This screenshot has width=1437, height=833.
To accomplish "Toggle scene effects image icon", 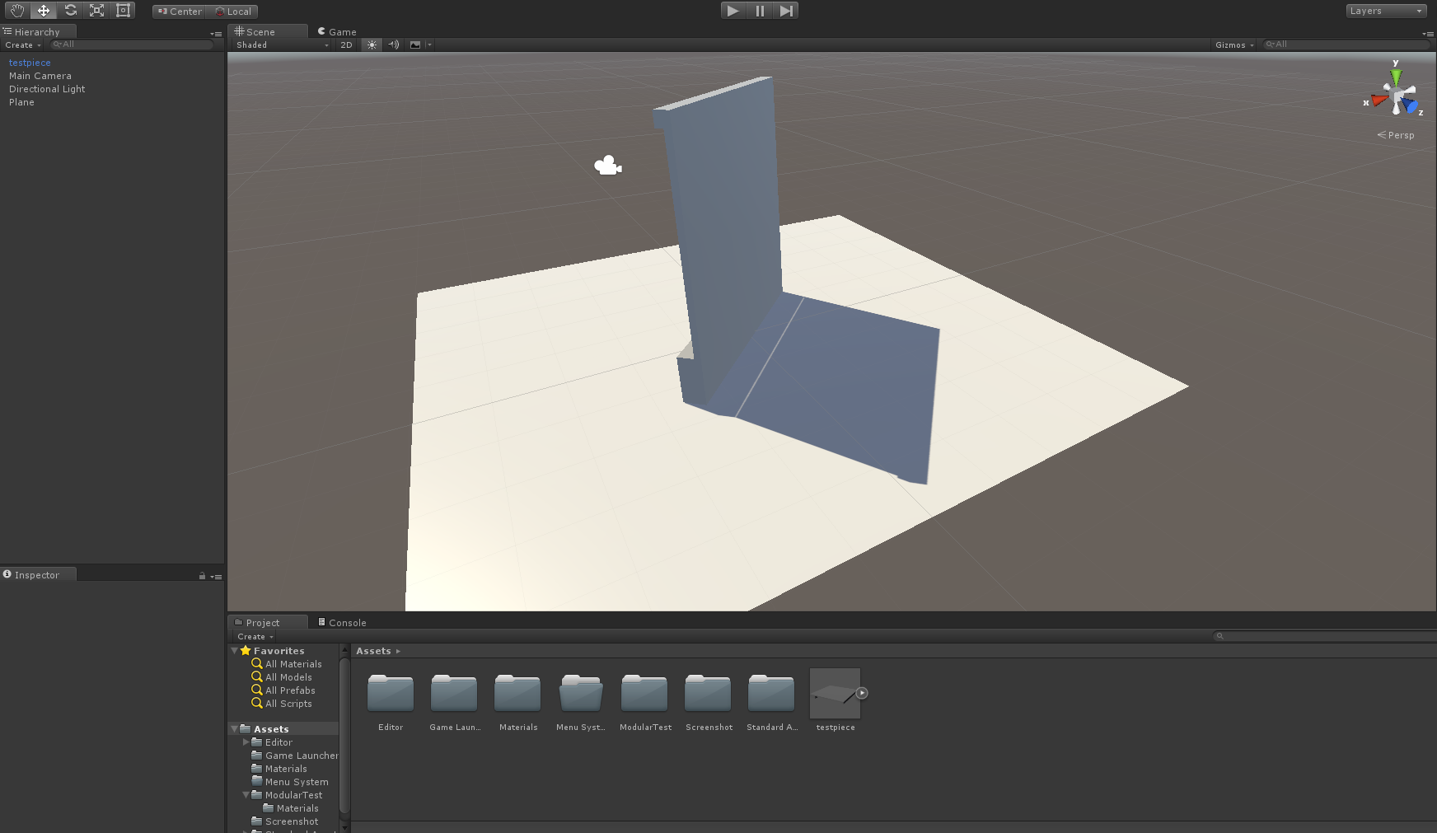I will [415, 45].
